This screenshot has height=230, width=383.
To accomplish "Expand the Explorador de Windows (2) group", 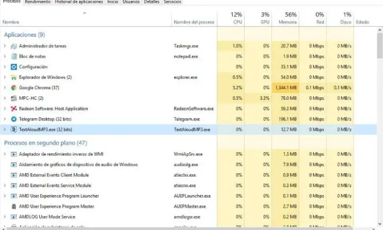I will click(4, 77).
